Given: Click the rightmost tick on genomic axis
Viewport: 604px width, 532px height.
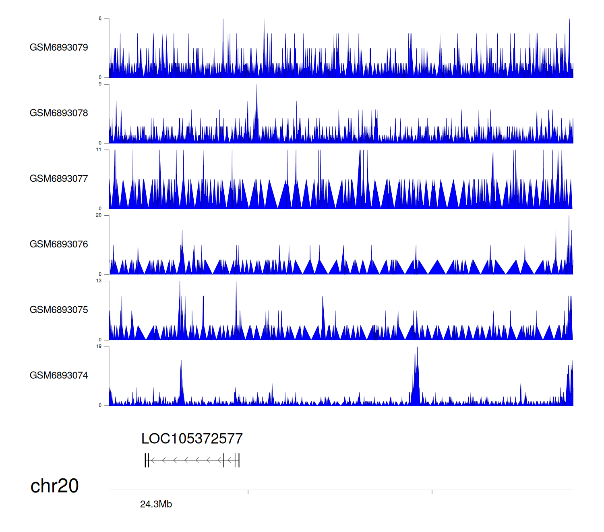Looking at the screenshot, I should tap(524, 492).
